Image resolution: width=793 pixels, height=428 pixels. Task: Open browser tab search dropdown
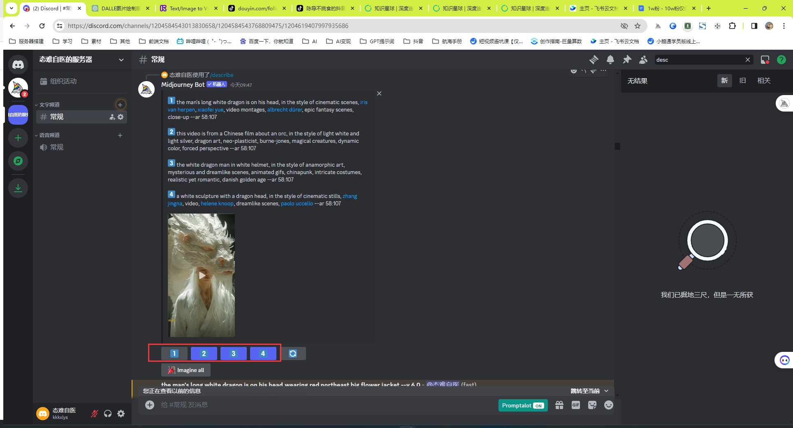[x=12, y=8]
